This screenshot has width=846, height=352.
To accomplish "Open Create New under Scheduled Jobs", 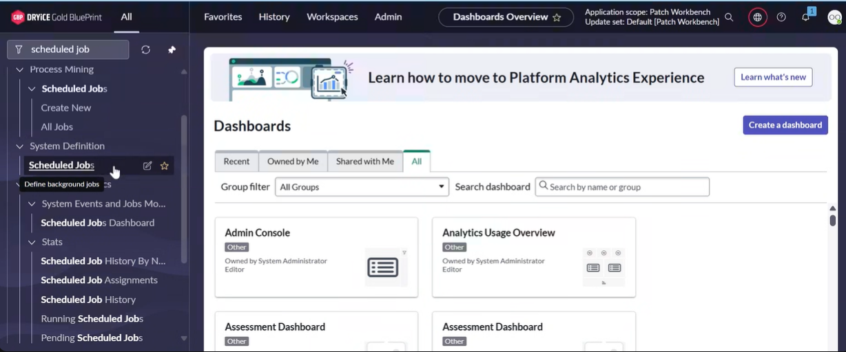I will tap(66, 108).
